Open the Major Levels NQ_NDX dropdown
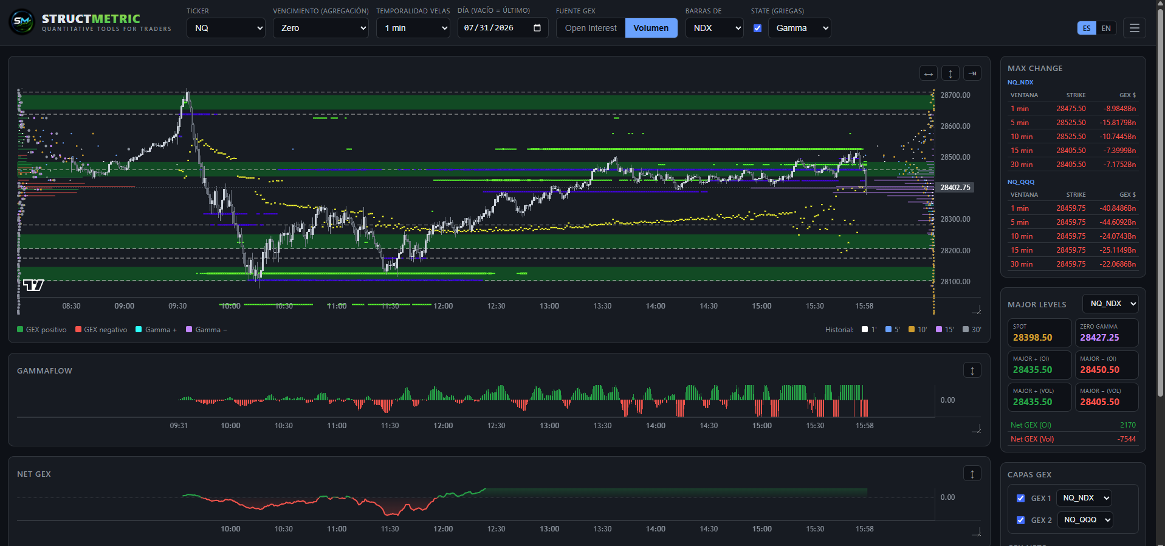 point(1110,304)
